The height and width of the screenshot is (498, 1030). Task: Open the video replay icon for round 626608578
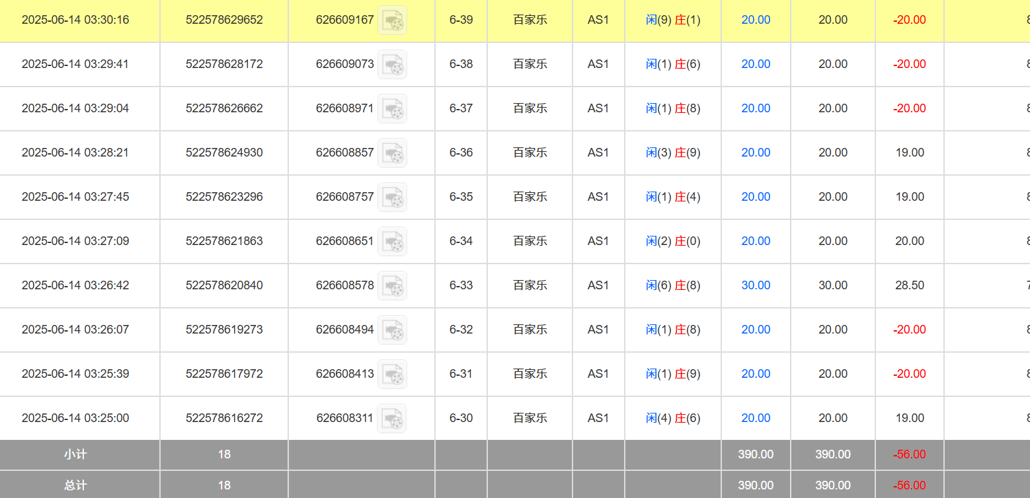pyautogui.click(x=393, y=285)
